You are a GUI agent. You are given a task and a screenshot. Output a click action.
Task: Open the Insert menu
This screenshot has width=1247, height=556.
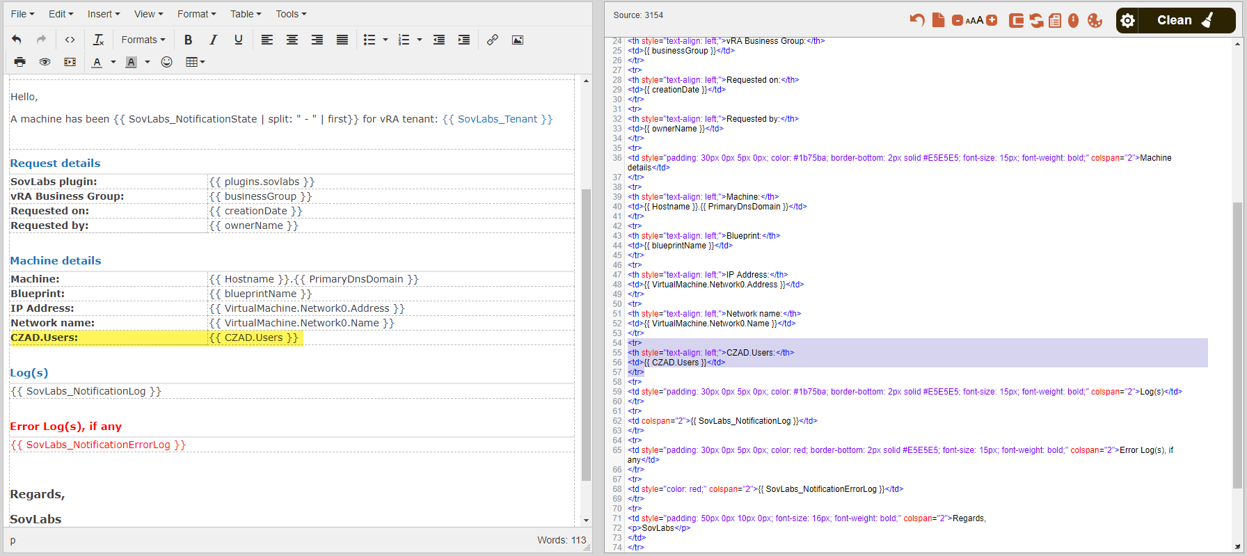tap(103, 14)
